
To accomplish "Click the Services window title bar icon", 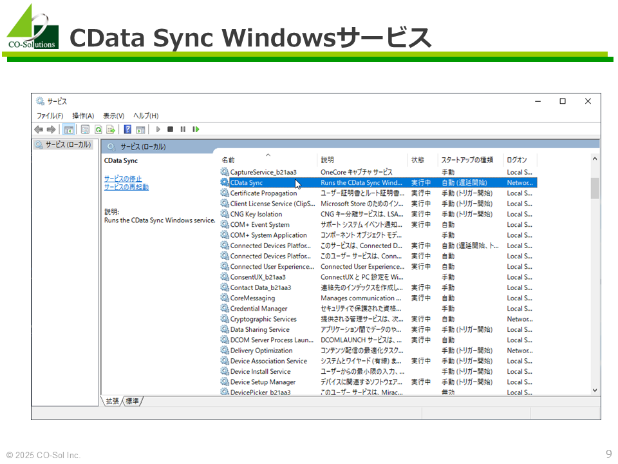I will [x=40, y=101].
